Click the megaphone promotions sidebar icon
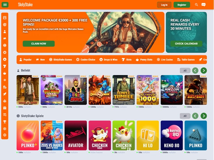This screenshot has height=160, width=214. (x=5, y=39)
